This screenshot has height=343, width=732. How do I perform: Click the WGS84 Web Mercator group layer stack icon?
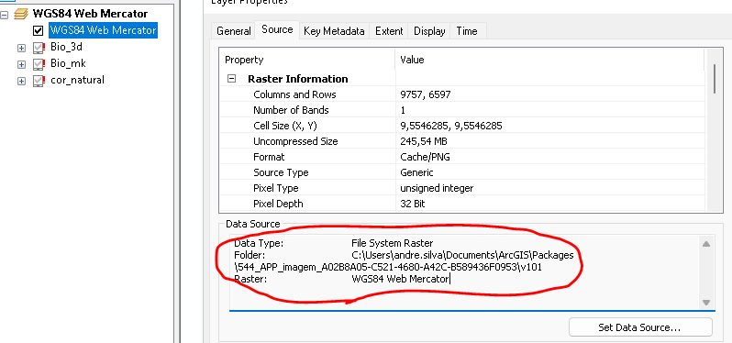(21, 14)
